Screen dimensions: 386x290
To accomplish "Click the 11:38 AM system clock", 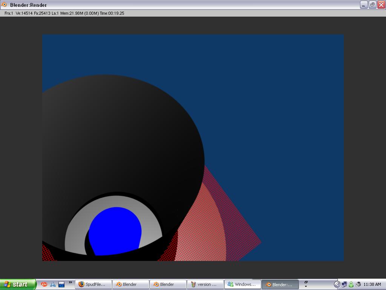I will click(372, 284).
